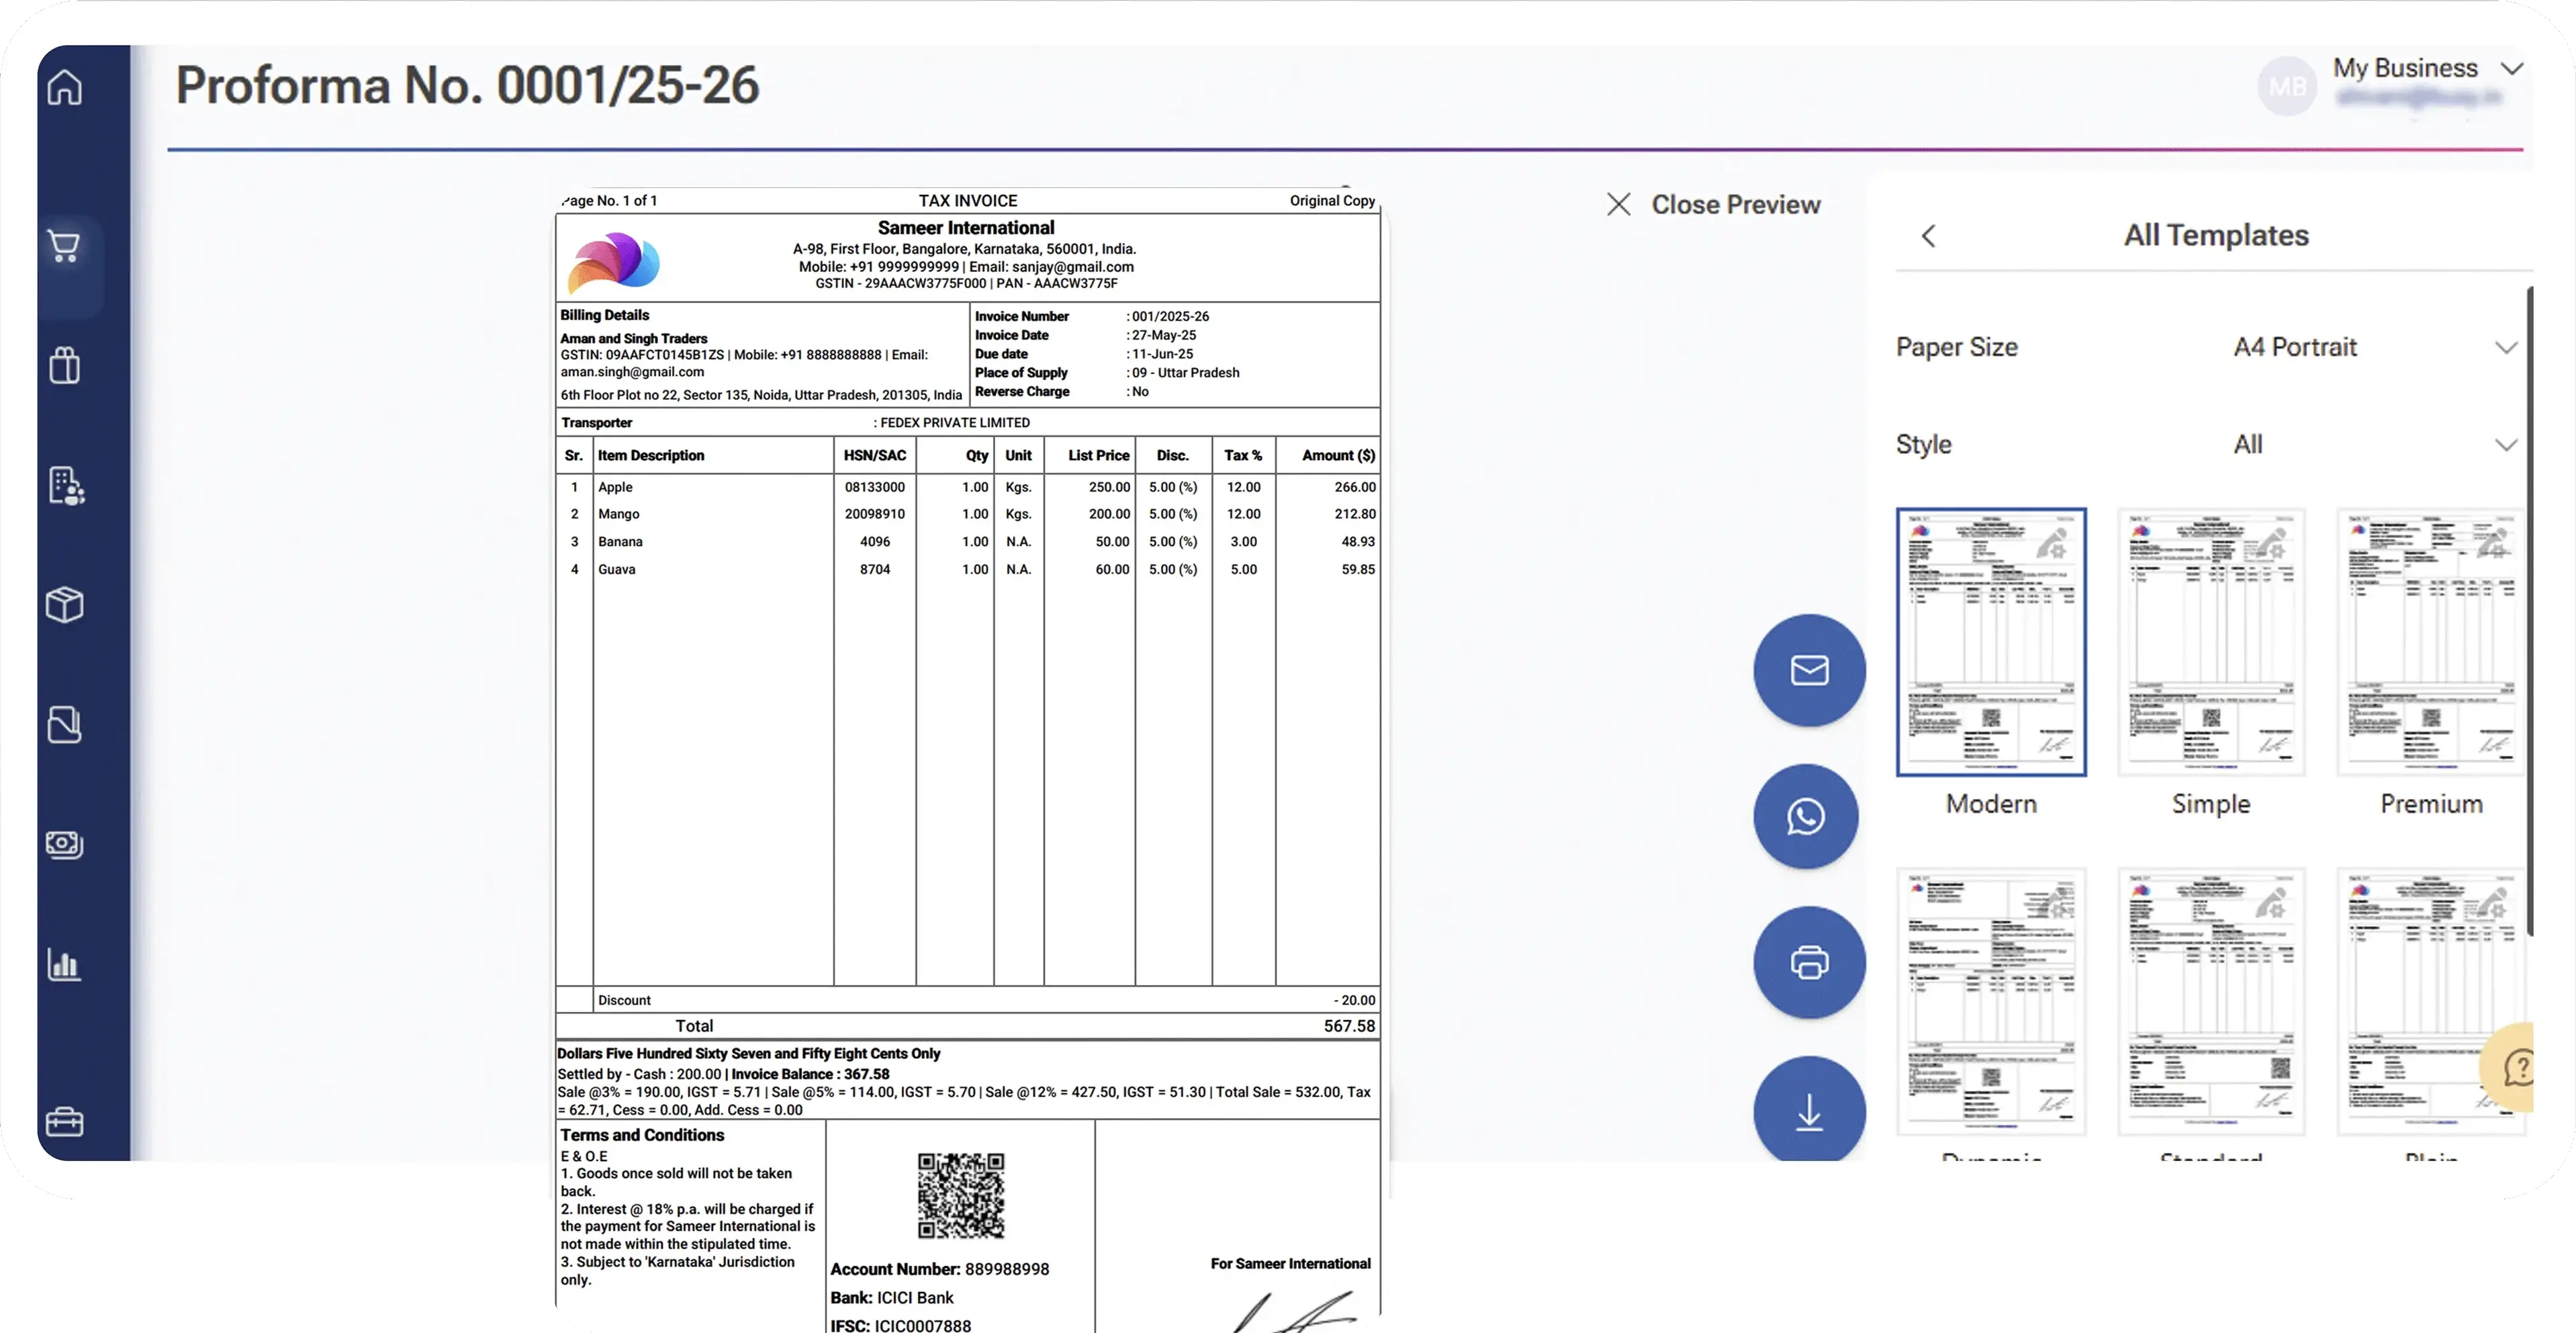Click the shopping bag sidebar icon

[65, 365]
